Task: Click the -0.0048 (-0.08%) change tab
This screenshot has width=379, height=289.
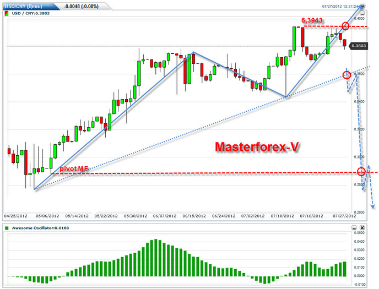Action: 82,6
